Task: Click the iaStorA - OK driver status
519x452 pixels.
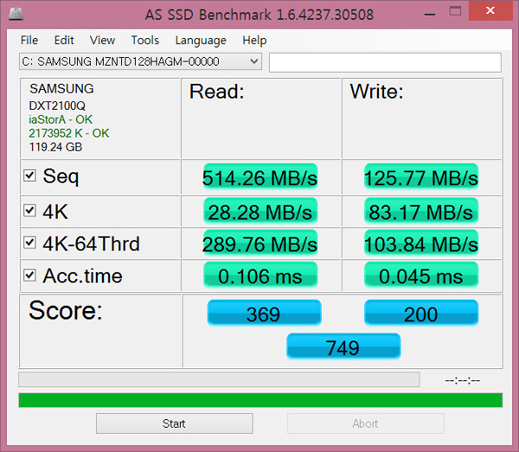Action: pyautogui.click(x=61, y=119)
